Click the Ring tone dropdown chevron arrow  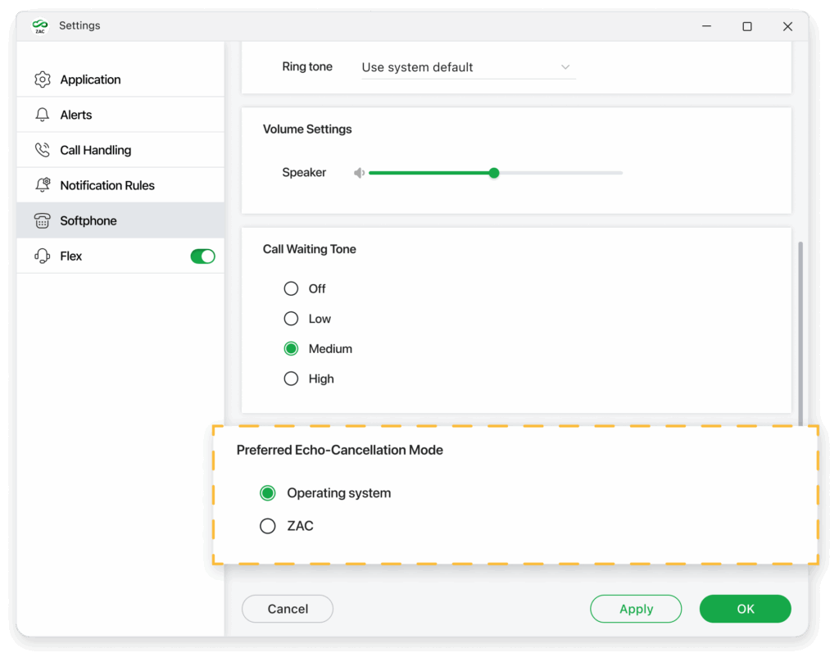click(565, 67)
